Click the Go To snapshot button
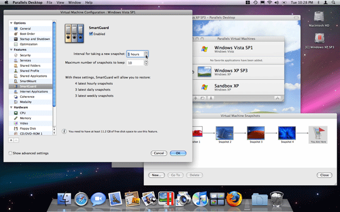The height and width of the screenshot is (212, 340). click(176, 175)
